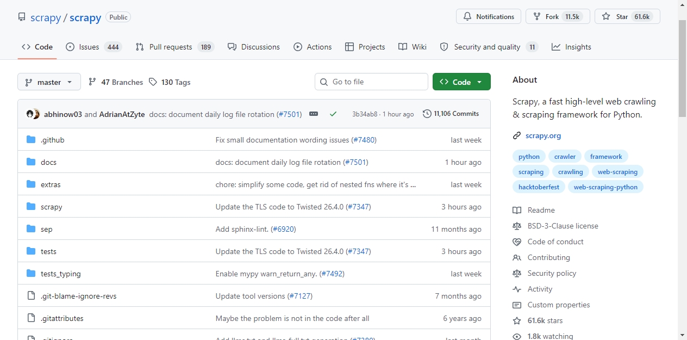
Task: Open the #7127 tool versions link
Action: [x=300, y=296]
